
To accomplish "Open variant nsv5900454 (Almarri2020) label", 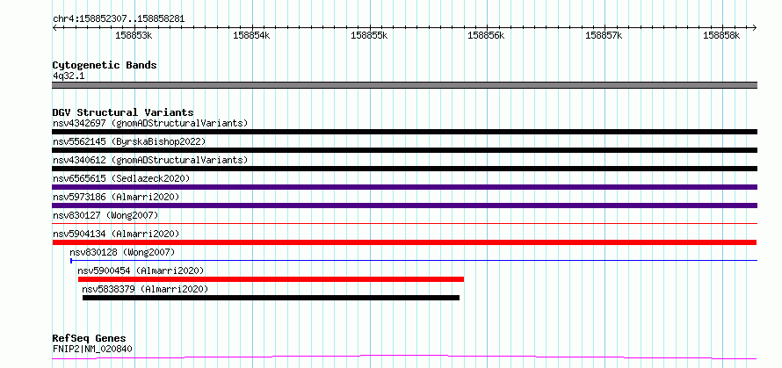I will point(141,271).
